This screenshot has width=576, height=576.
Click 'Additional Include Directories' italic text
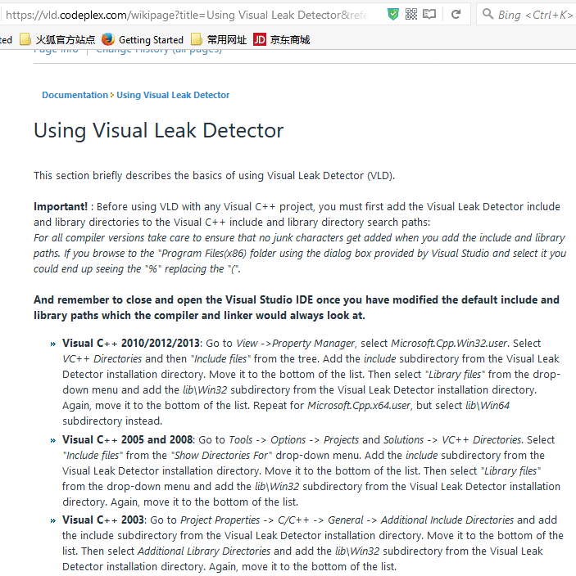[447, 520]
